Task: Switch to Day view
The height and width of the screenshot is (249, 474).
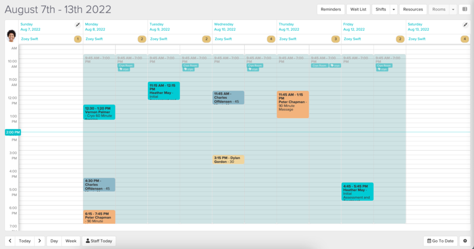Action: pyautogui.click(x=54, y=241)
